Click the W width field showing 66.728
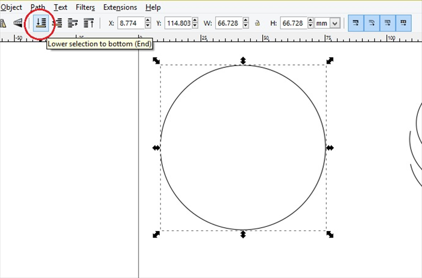This screenshot has width=422, height=278. 228,23
